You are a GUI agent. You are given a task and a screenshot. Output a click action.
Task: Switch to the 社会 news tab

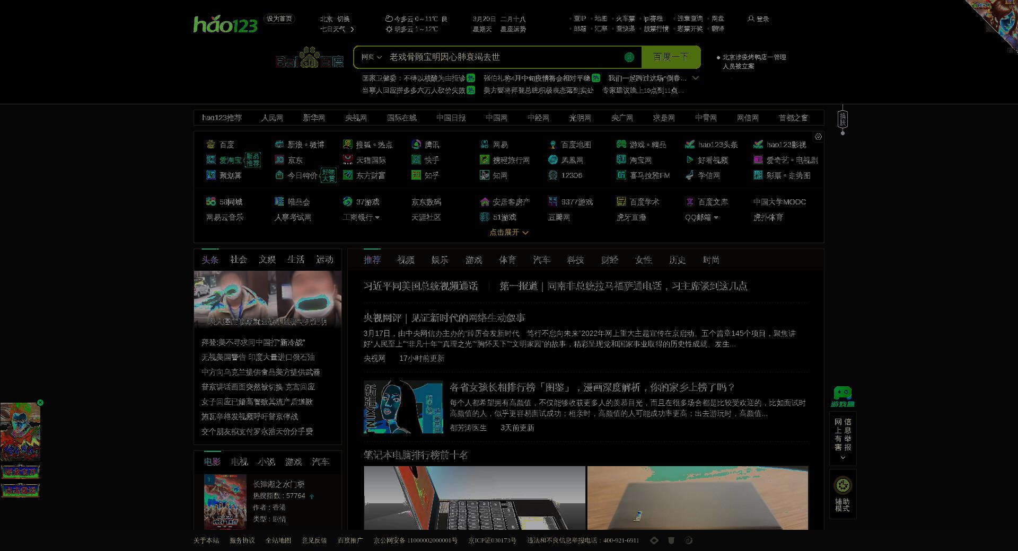pyautogui.click(x=239, y=260)
